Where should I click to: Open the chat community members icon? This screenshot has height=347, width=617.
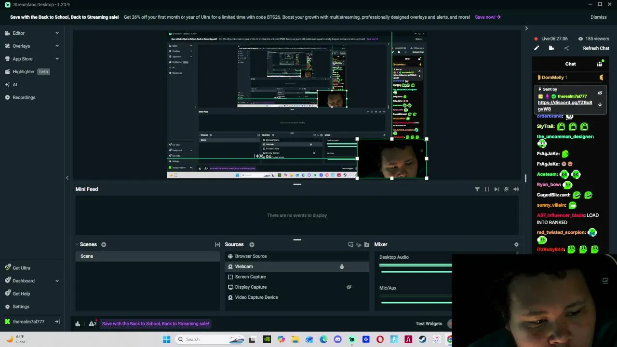[600, 64]
